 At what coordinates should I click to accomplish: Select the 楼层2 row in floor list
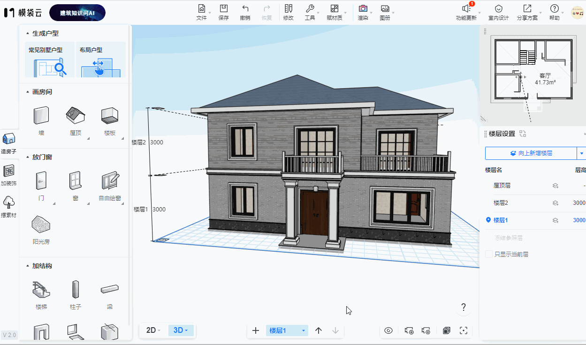[x=501, y=203]
